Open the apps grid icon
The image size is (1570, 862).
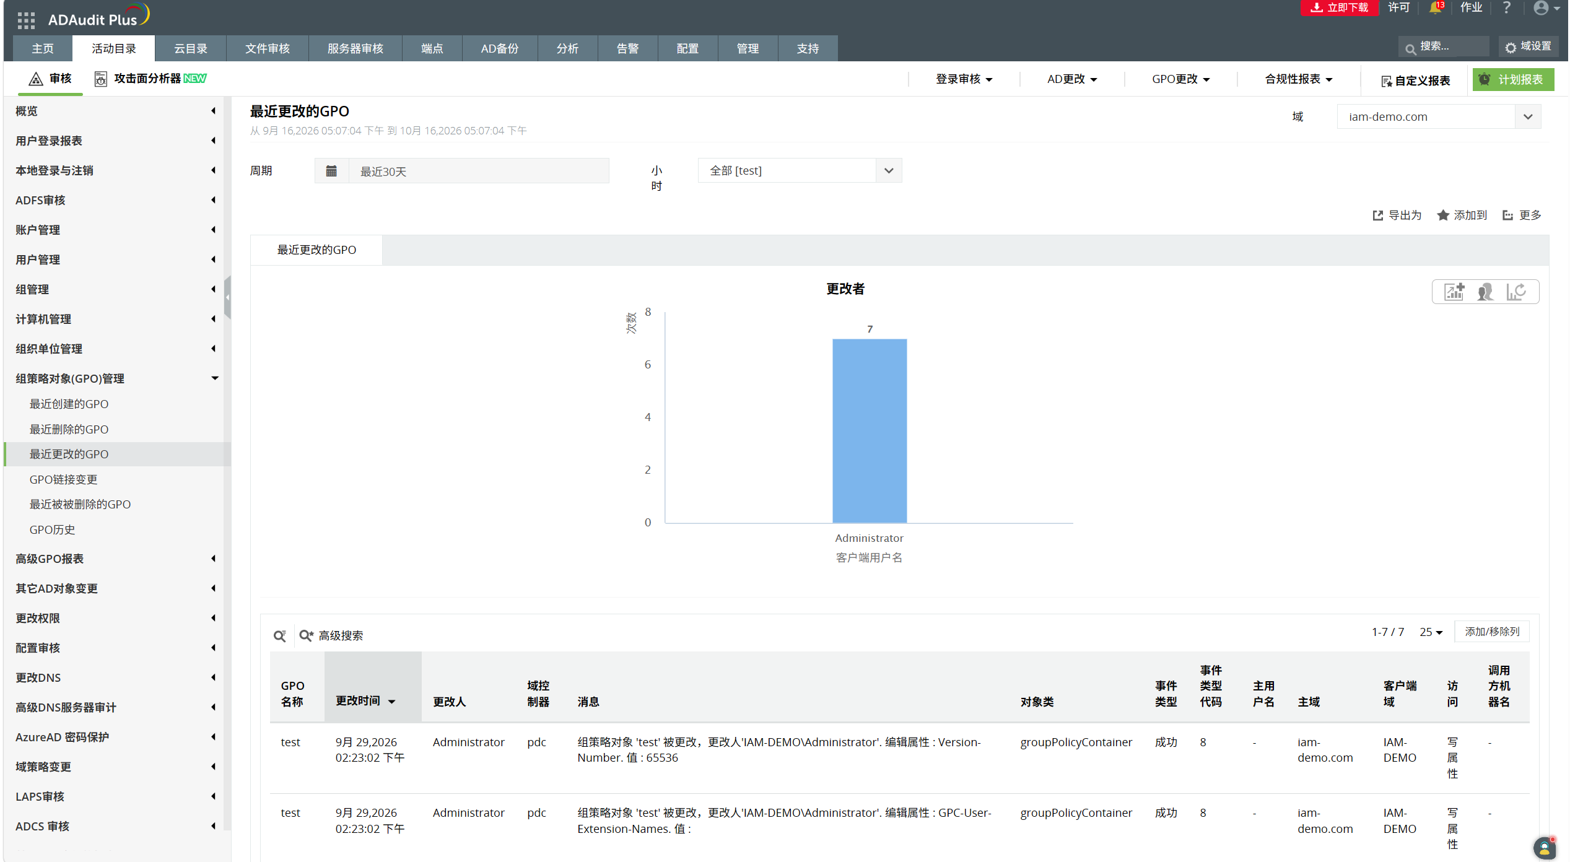pyautogui.click(x=26, y=20)
